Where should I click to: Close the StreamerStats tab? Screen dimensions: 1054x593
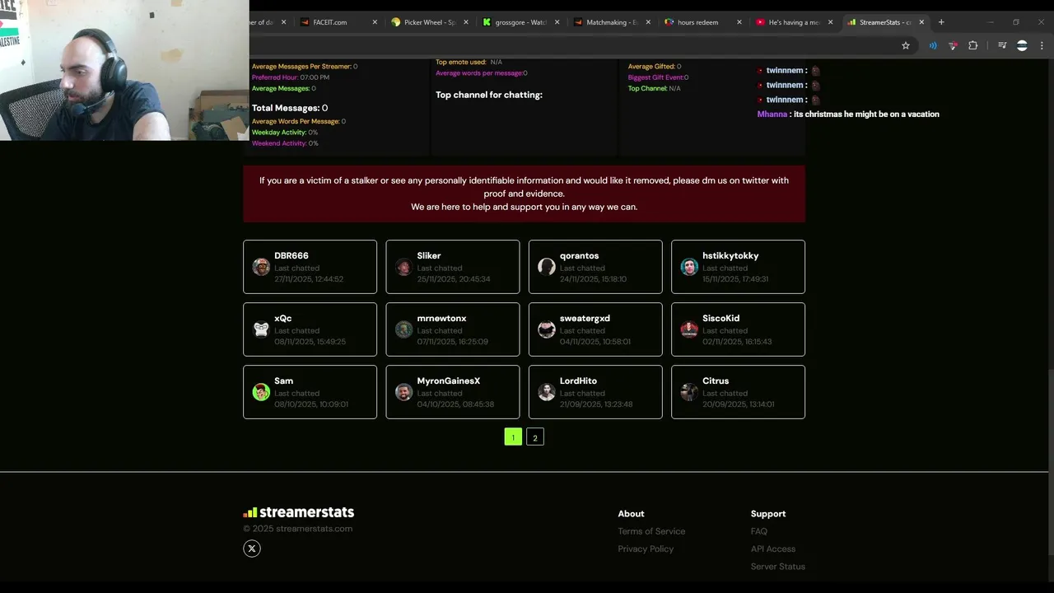click(x=921, y=22)
